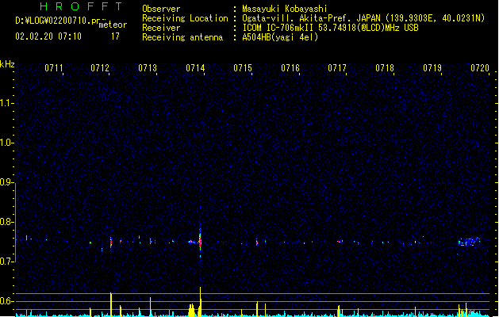
Task: Click the ICOM IC-706mkII receiver text
Action: click(x=330, y=28)
